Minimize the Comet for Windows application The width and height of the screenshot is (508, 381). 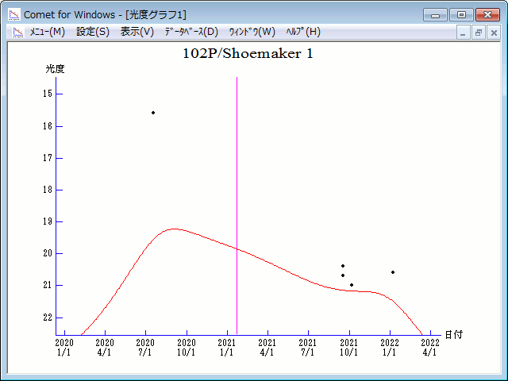pos(435,14)
